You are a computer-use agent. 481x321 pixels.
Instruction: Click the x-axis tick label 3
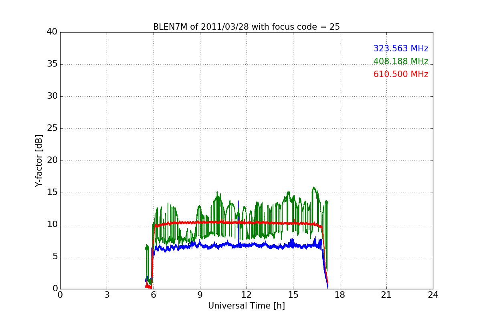pos(107,295)
